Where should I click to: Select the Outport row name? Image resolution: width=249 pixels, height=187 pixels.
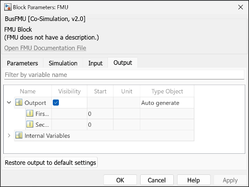pyautogui.click(x=35, y=103)
